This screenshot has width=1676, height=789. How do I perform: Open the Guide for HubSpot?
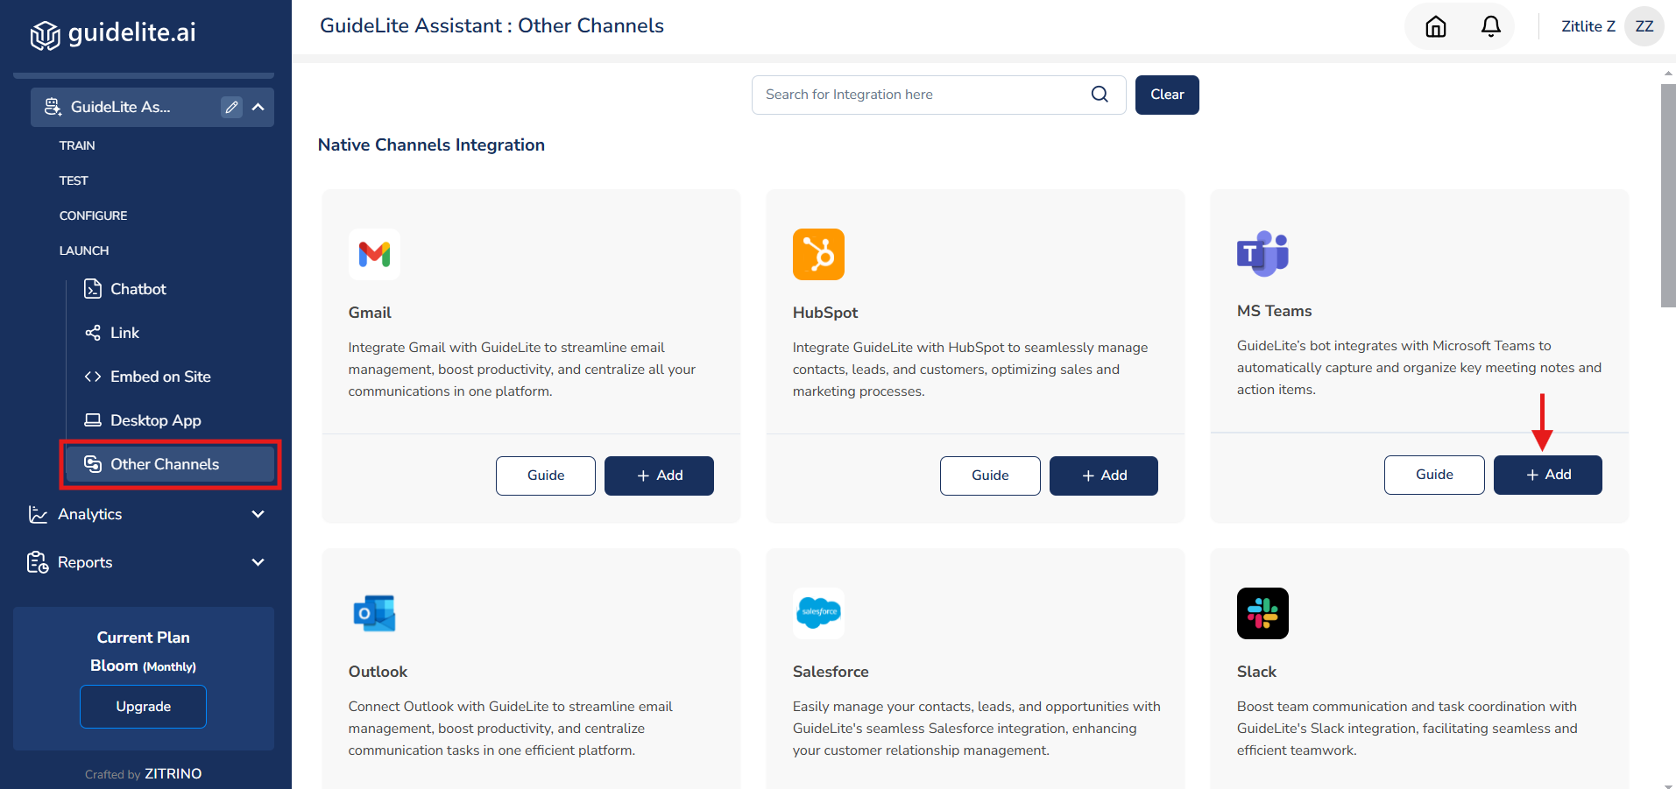pyautogui.click(x=990, y=476)
